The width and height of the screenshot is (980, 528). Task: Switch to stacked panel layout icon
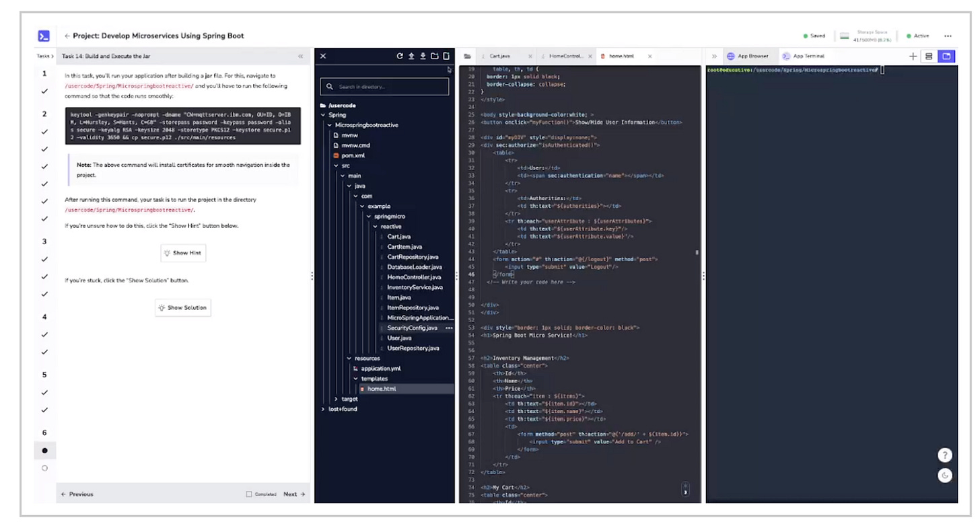[929, 56]
